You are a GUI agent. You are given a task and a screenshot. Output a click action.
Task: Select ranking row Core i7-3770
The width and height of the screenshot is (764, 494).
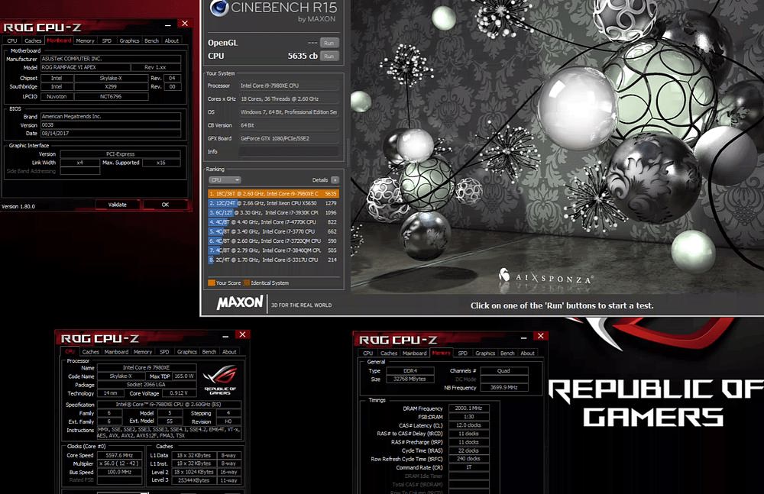pyautogui.click(x=274, y=231)
